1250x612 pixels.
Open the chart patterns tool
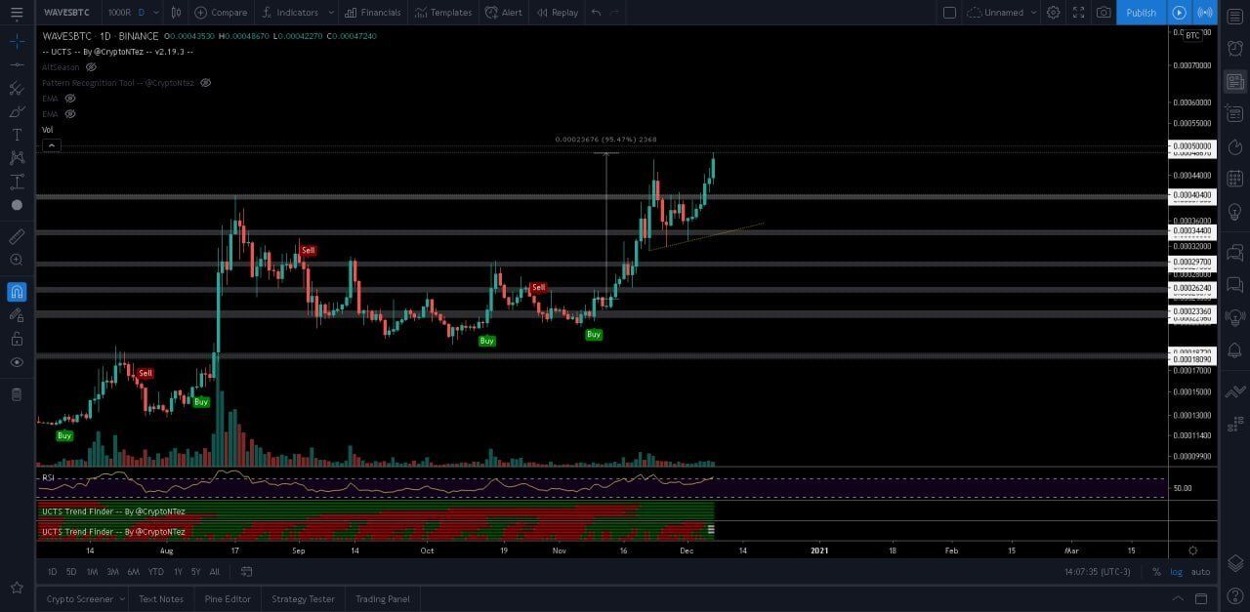click(17, 158)
